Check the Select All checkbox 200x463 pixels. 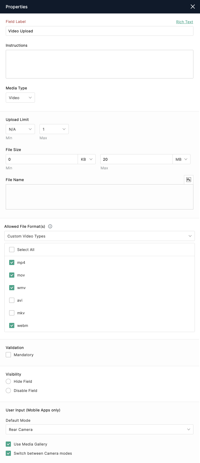point(12,250)
